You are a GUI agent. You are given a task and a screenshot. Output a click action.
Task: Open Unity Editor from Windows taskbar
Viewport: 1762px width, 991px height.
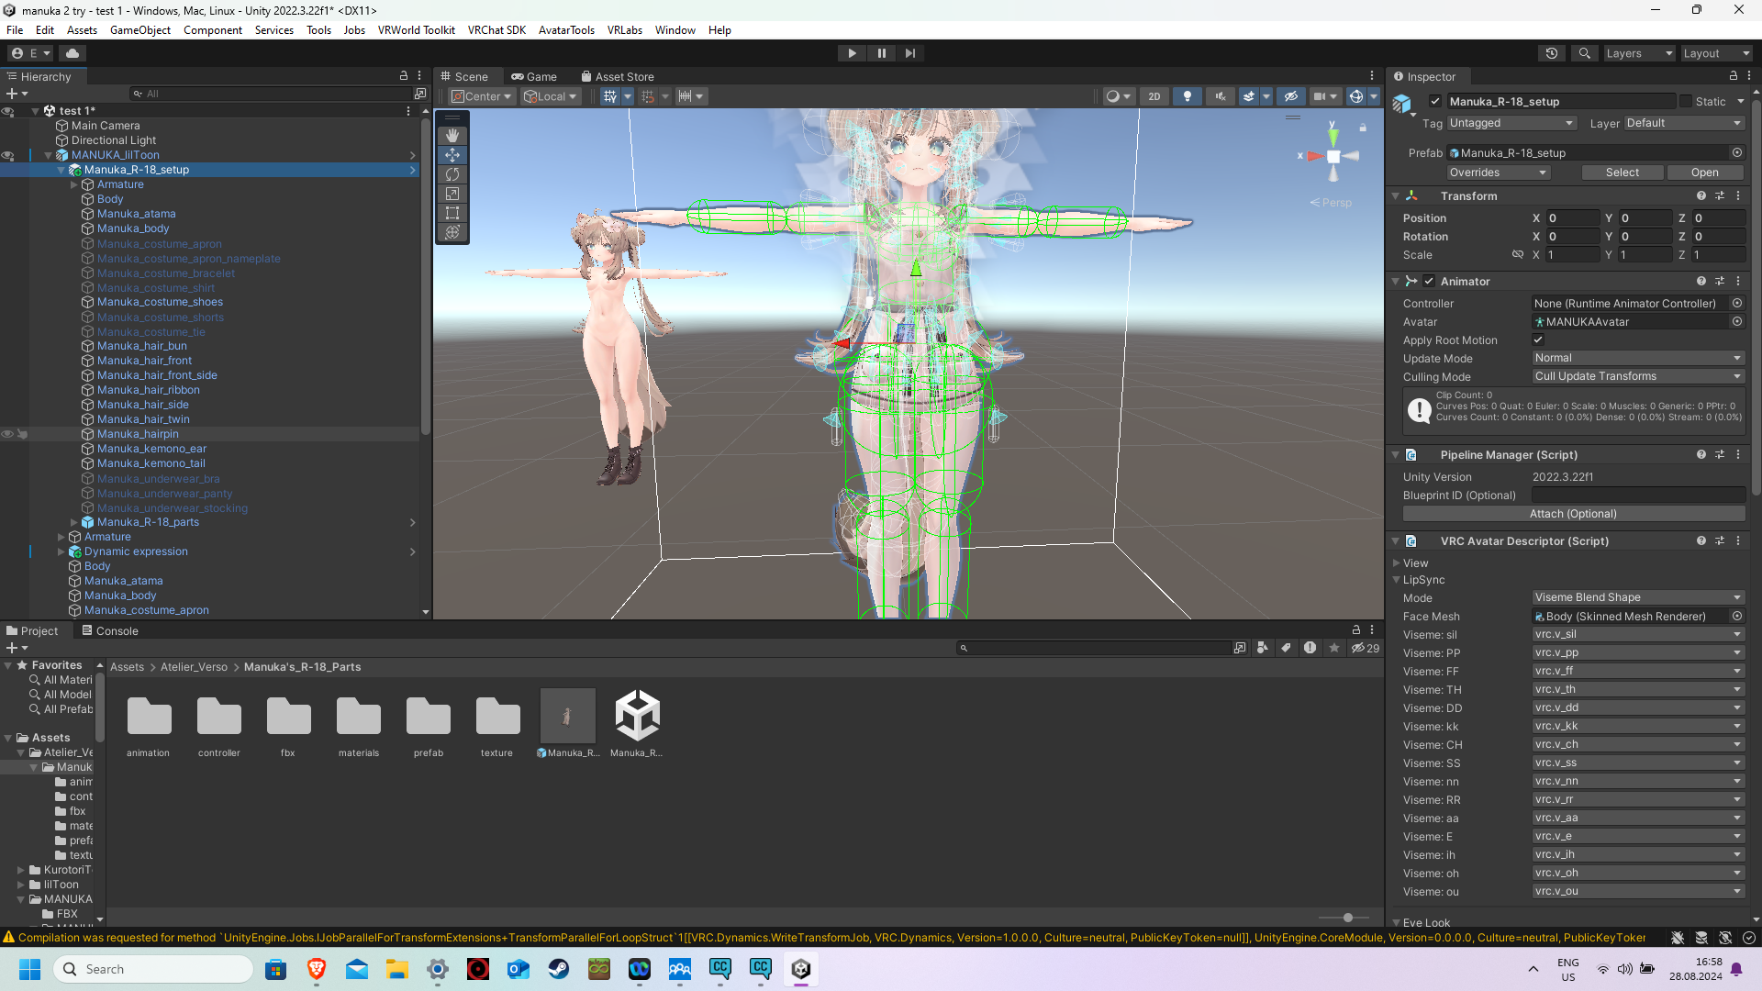[801, 969]
